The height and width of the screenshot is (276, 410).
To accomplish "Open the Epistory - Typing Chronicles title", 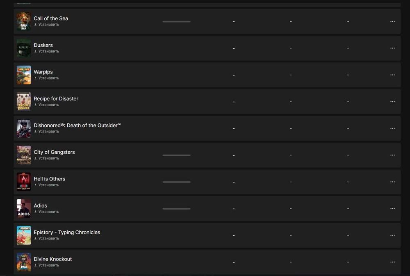I will tap(67, 232).
